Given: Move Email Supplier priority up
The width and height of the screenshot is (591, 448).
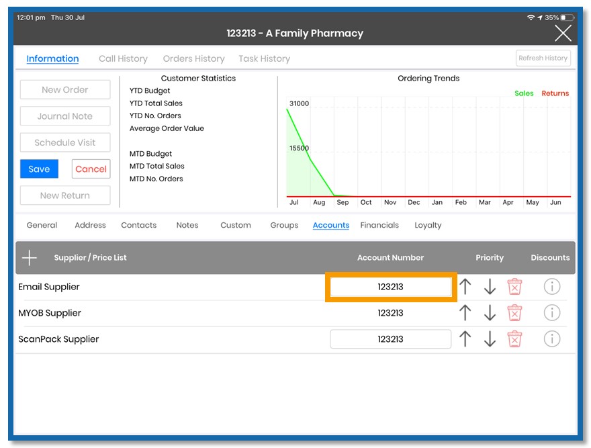Looking at the screenshot, I should coord(465,287).
